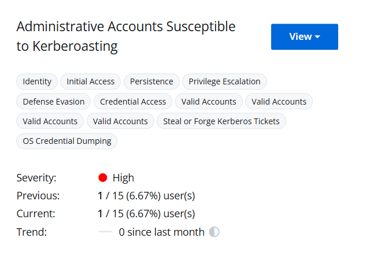Click the Trend: label
This screenshot has height=260, width=370.
[32, 232]
